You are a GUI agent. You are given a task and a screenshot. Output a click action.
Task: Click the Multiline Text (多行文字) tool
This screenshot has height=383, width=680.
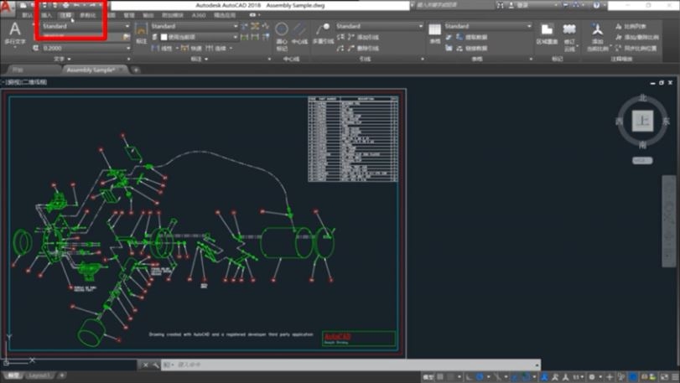(x=15, y=34)
